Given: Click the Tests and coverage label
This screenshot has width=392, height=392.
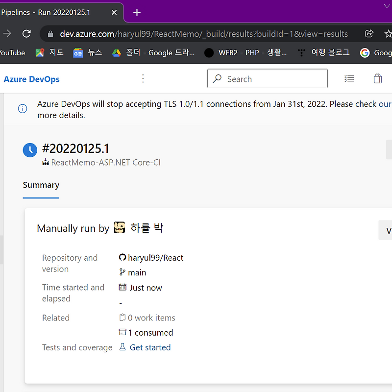Looking at the screenshot, I should pyautogui.click(x=77, y=347).
